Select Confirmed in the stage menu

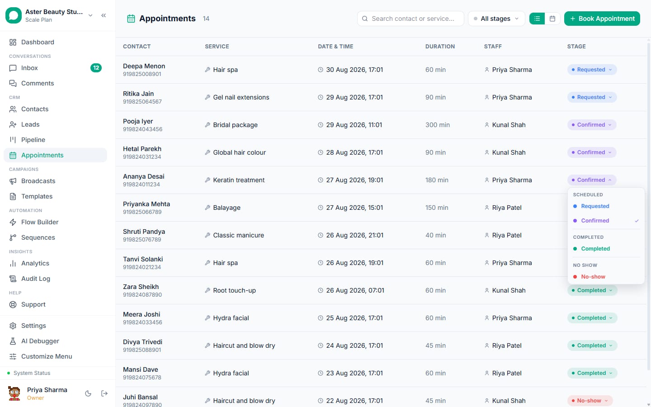click(606, 221)
